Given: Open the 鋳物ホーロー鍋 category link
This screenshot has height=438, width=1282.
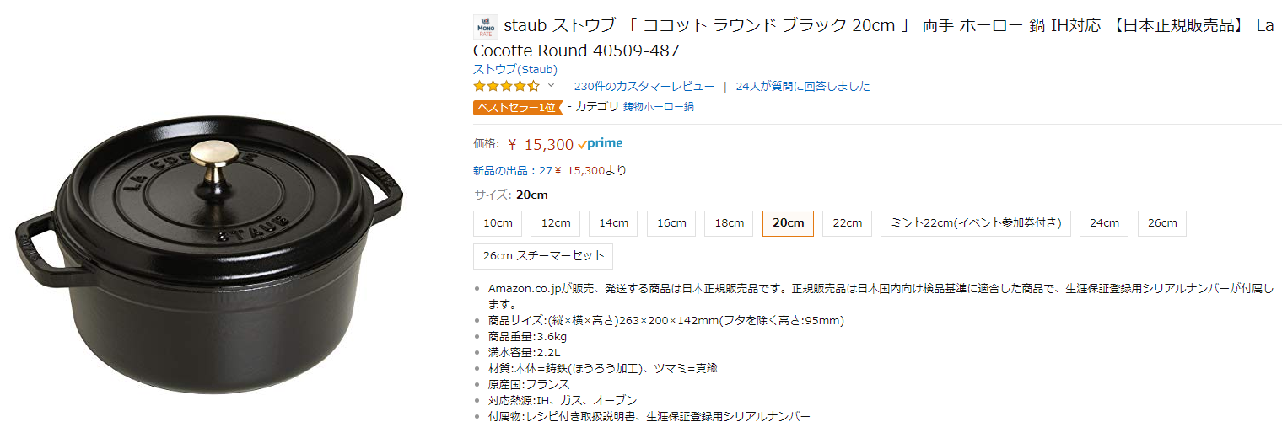Looking at the screenshot, I should [658, 107].
